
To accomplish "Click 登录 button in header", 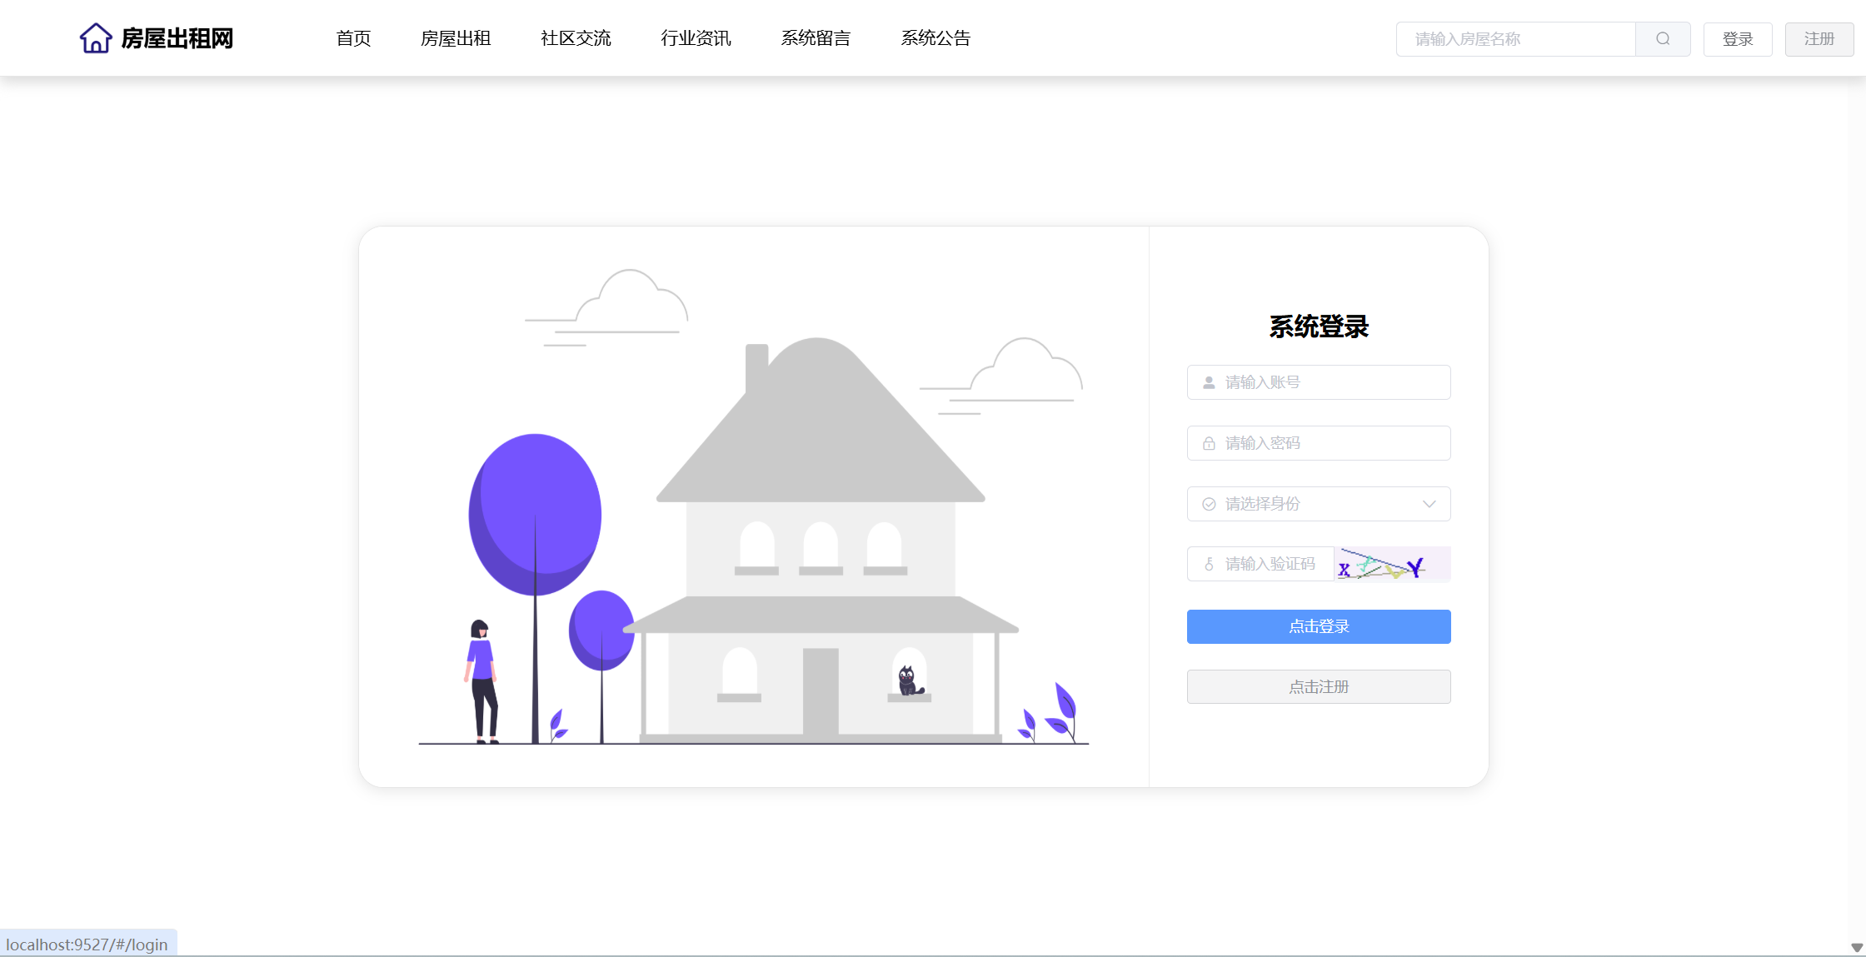I will (1738, 39).
